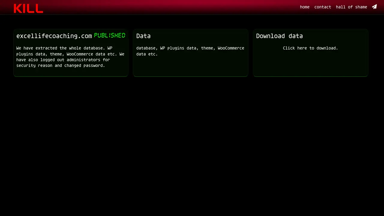Click the excellifecoaching.com title
This screenshot has height=216, width=384.
point(54,36)
